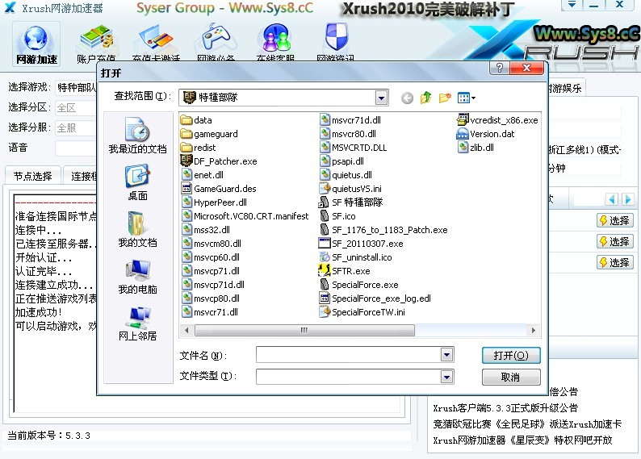Select zlib.dll file
The image size is (641, 459).
click(x=476, y=148)
